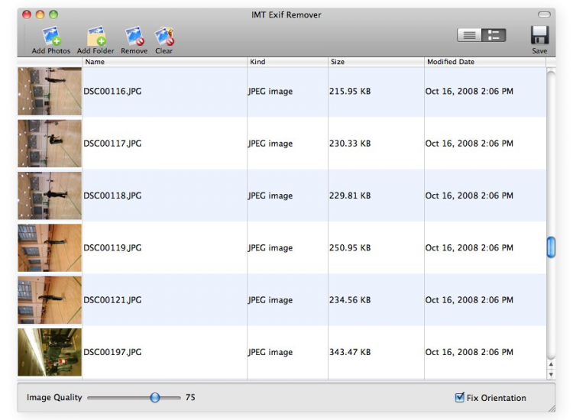Select the DSC00121.JPG thumbnail
The image size is (573, 420).
(x=50, y=300)
